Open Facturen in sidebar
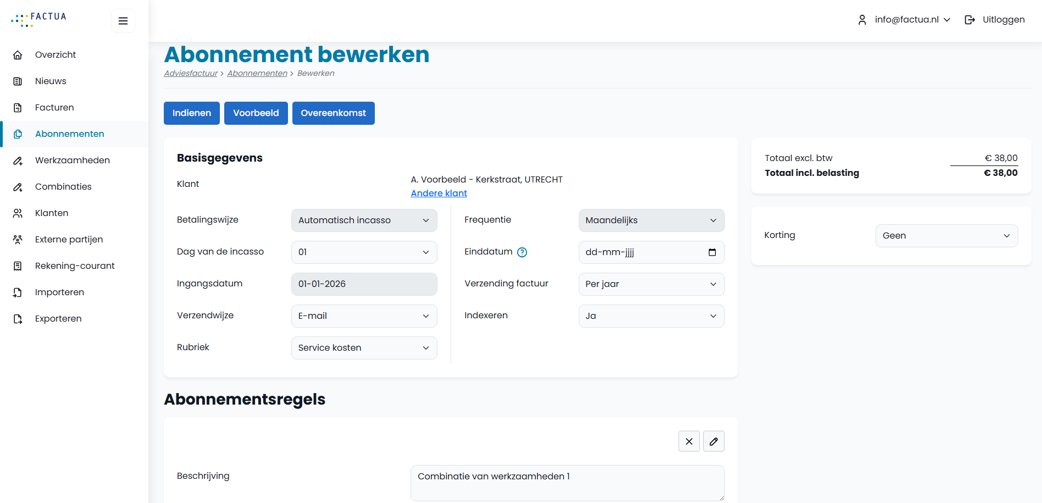The image size is (1042, 503). click(74, 108)
